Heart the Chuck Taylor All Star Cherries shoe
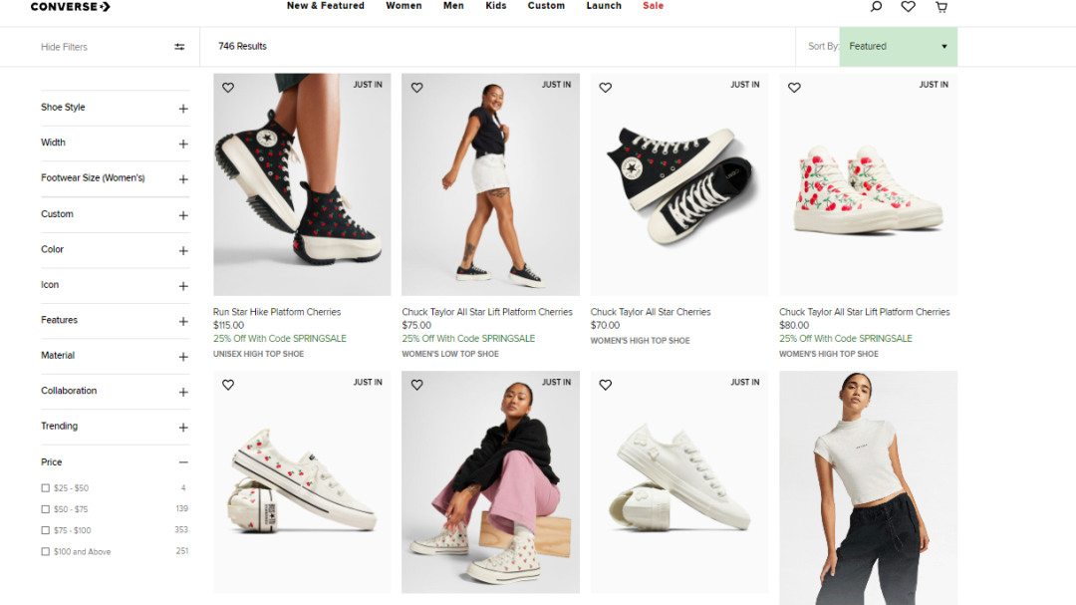The width and height of the screenshot is (1076, 605). [605, 88]
